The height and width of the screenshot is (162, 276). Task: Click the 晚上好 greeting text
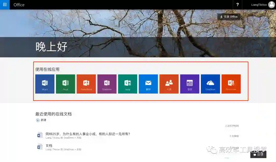coord(51,47)
